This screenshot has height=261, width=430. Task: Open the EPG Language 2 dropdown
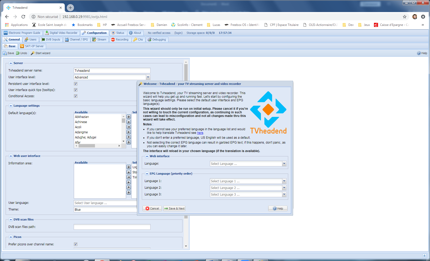[x=284, y=188]
